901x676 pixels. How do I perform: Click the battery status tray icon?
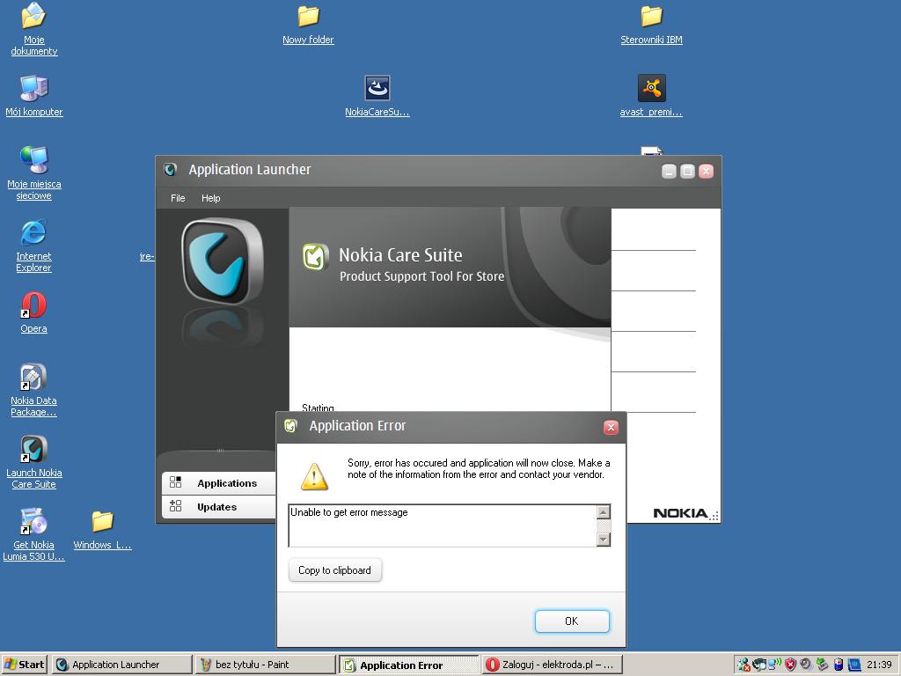coord(839,665)
